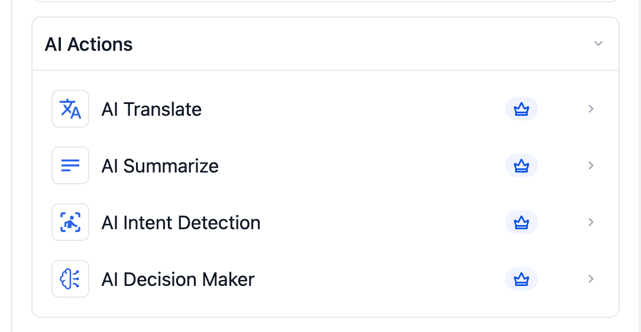
Task: Click the AI Actions heading text
Action: [89, 44]
